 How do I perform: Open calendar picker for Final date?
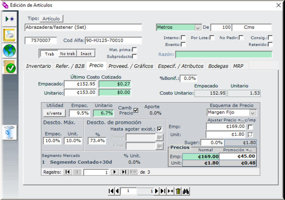click(x=159, y=146)
